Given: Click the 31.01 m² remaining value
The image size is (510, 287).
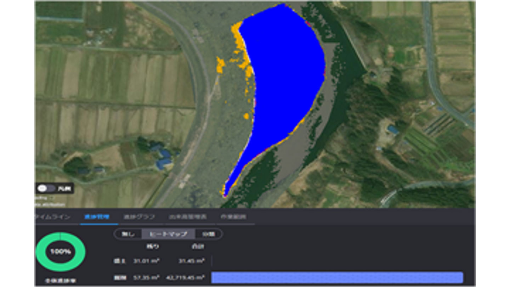Looking at the screenshot, I should (x=146, y=261).
